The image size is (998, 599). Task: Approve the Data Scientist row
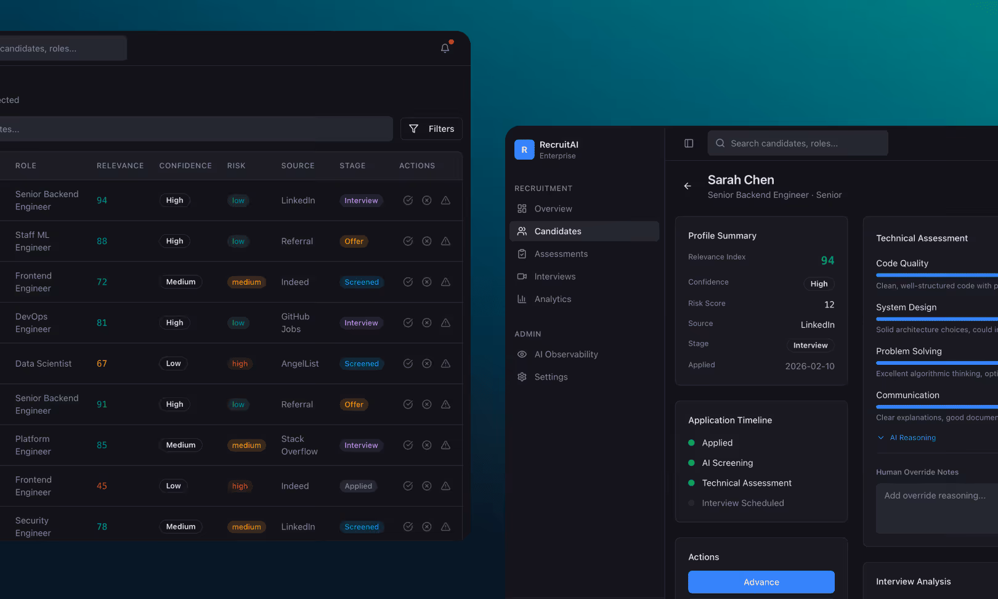coord(408,364)
